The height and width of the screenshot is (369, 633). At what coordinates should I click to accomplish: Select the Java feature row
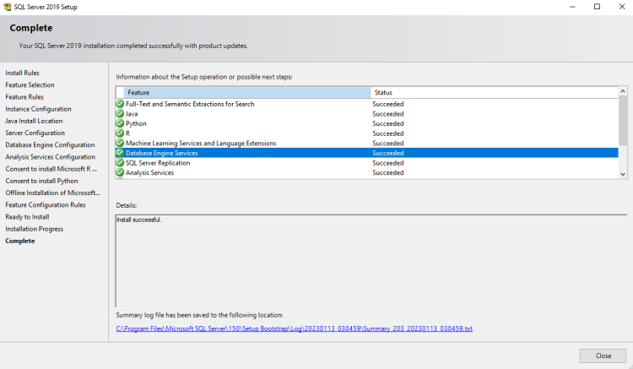click(x=367, y=113)
